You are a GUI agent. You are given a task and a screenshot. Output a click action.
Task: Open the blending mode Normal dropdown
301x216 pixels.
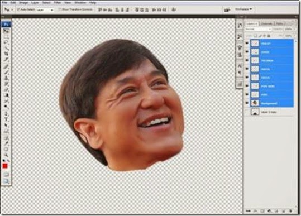(x=259, y=29)
